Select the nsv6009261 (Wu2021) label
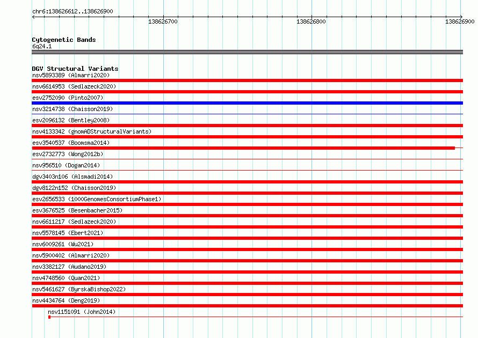This screenshot has width=478, height=338. (63, 244)
